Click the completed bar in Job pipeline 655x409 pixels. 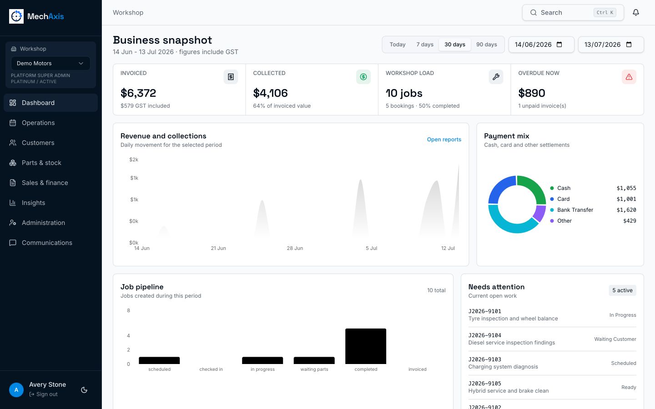pos(366,346)
